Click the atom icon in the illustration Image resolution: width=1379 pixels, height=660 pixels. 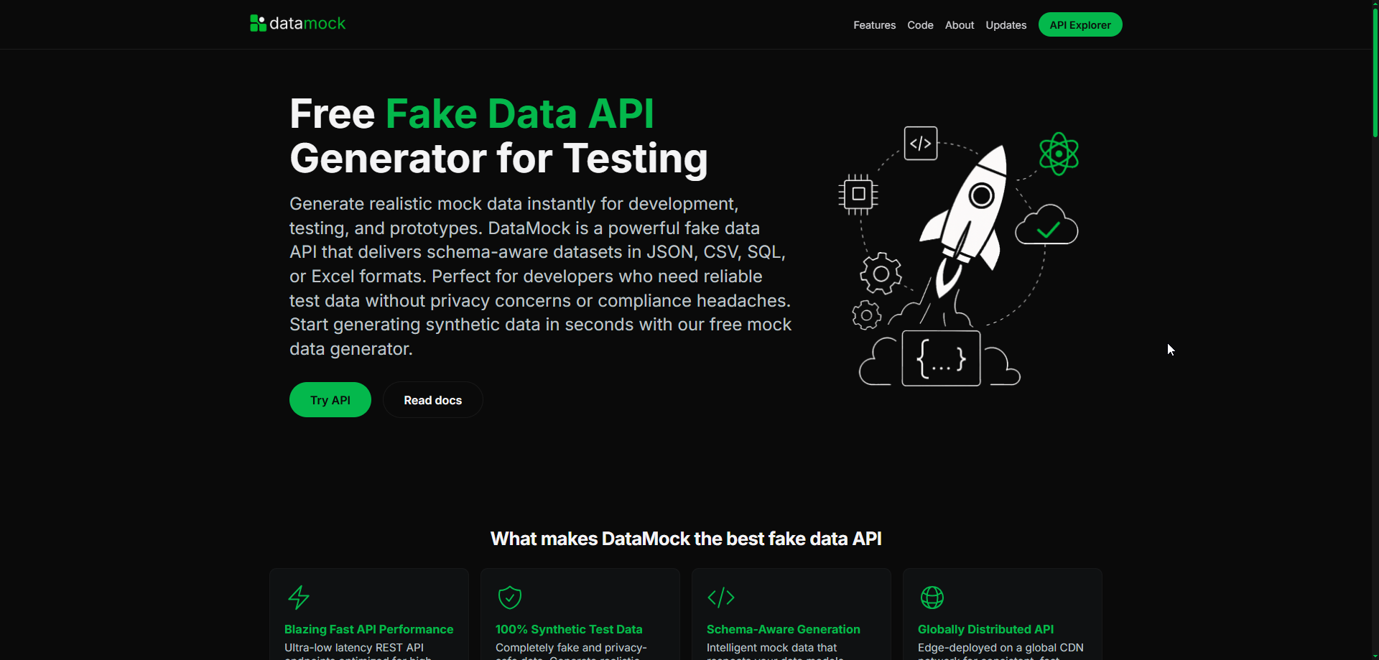[1059, 153]
